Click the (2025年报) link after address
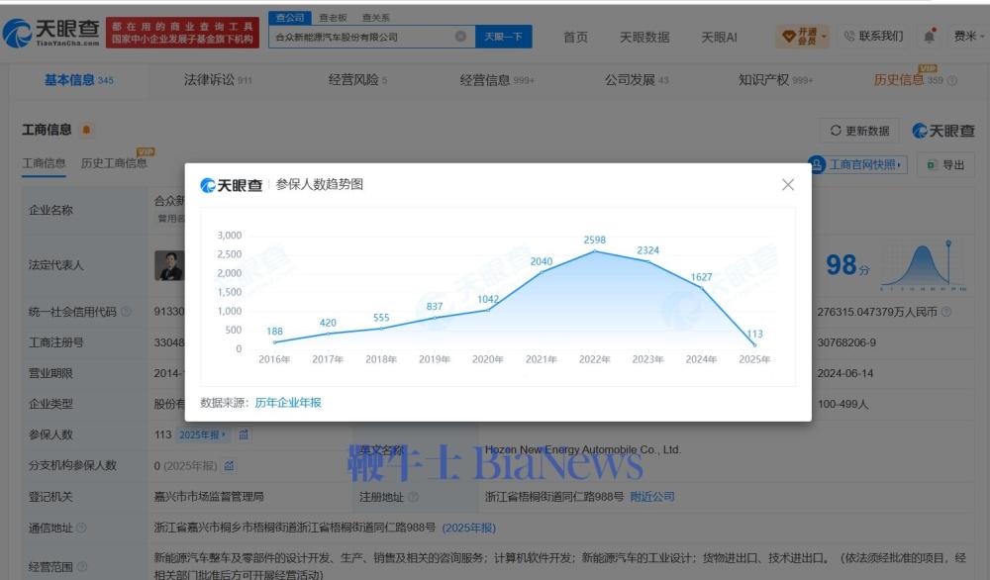 (x=468, y=528)
